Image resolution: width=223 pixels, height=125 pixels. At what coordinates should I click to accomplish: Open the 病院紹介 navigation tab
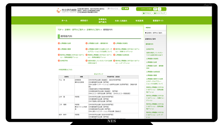tap(84, 20)
